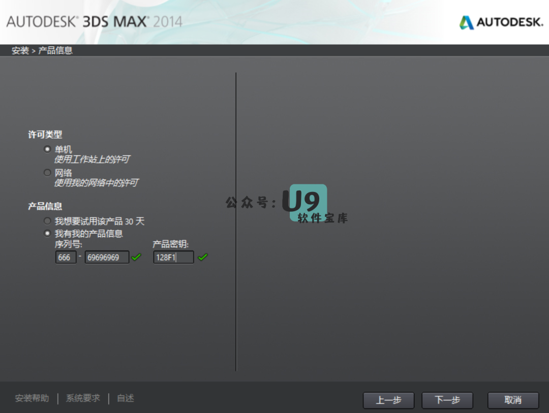Click the green checkmark beside the serial number
The height and width of the screenshot is (413, 549).
tap(136, 257)
